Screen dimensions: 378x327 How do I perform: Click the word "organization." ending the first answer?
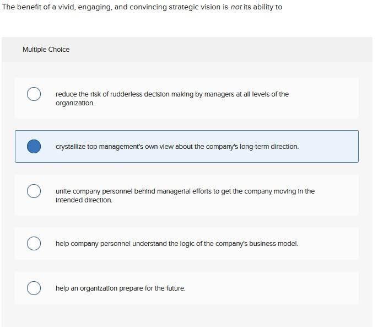75,103
